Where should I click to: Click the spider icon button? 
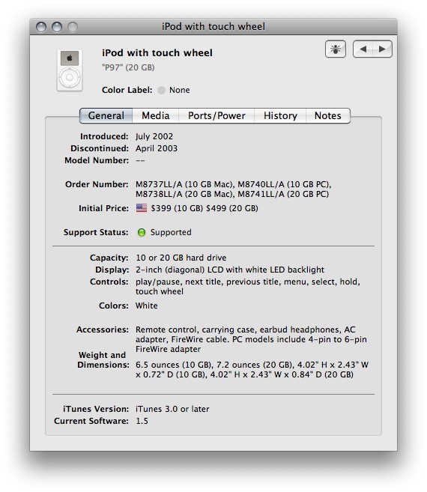pos(336,49)
